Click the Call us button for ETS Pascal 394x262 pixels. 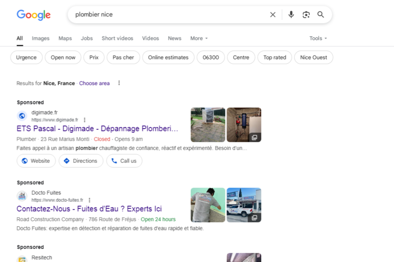point(124,161)
